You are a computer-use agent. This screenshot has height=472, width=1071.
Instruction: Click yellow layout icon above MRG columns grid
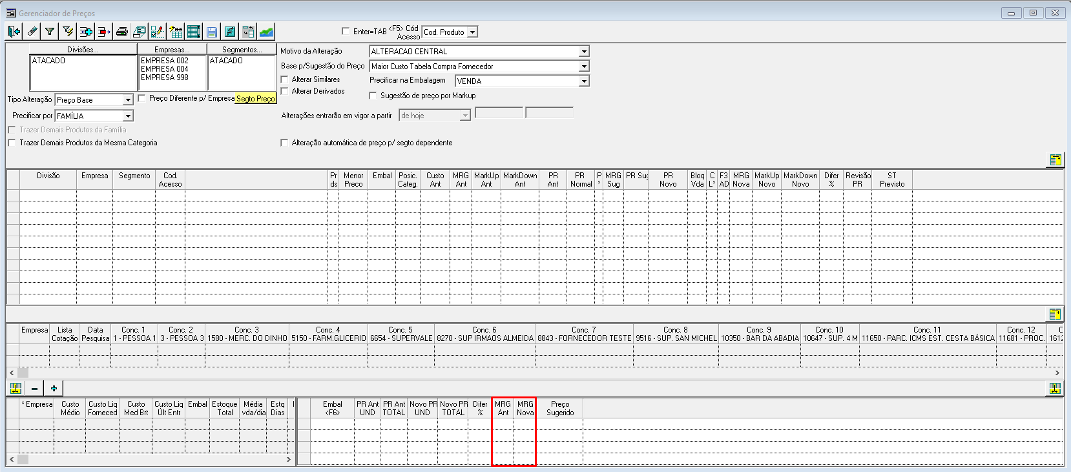1055,388
